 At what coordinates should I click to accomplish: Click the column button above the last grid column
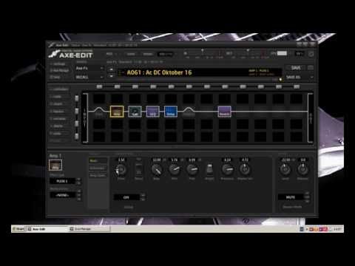pyautogui.click(x=297, y=86)
